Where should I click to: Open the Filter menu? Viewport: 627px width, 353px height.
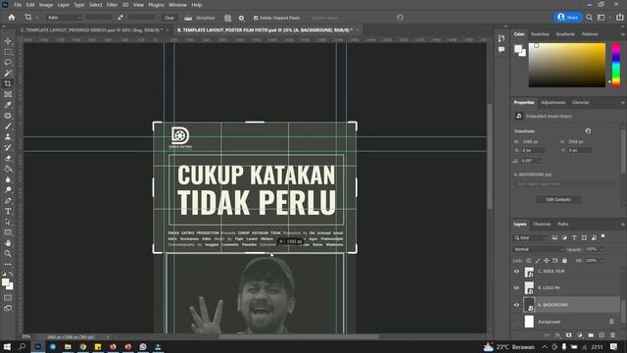click(x=112, y=5)
